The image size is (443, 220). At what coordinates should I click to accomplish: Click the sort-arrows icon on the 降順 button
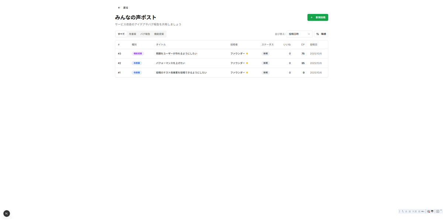click(317, 34)
